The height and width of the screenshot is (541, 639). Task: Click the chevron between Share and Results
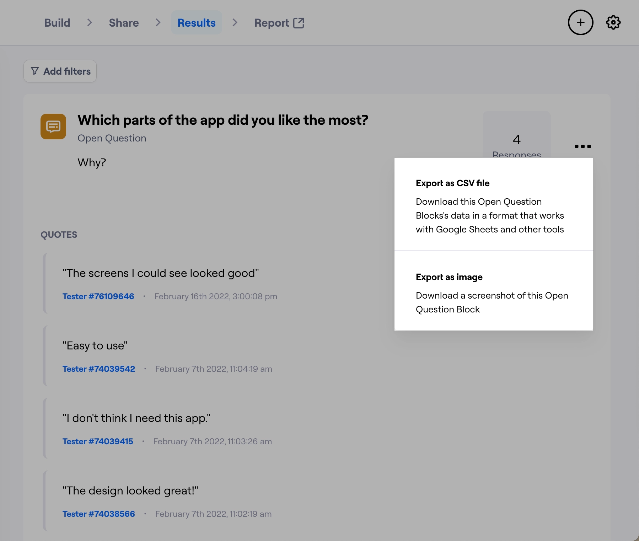[x=158, y=23]
